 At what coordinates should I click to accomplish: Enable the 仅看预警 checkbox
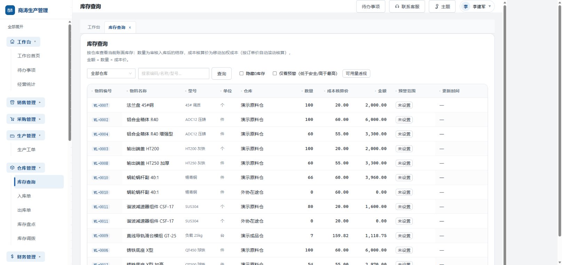tap(275, 73)
